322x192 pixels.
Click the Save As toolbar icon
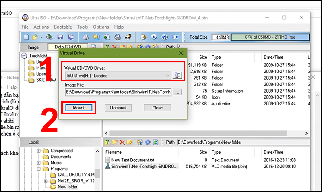point(71,37)
